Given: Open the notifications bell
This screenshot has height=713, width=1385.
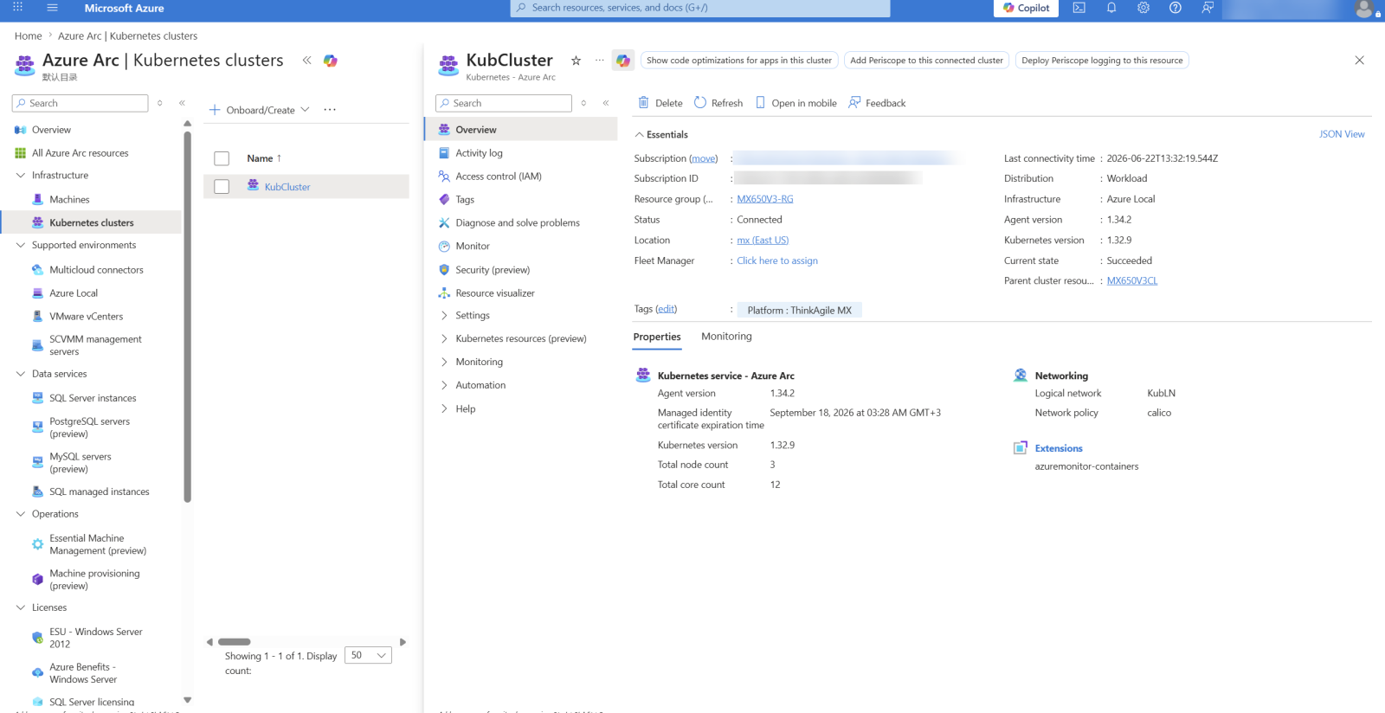Looking at the screenshot, I should point(1111,8).
